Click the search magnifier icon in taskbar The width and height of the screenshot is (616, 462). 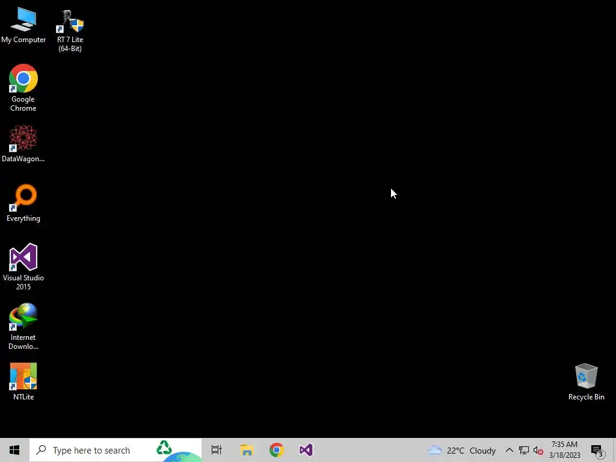point(41,450)
